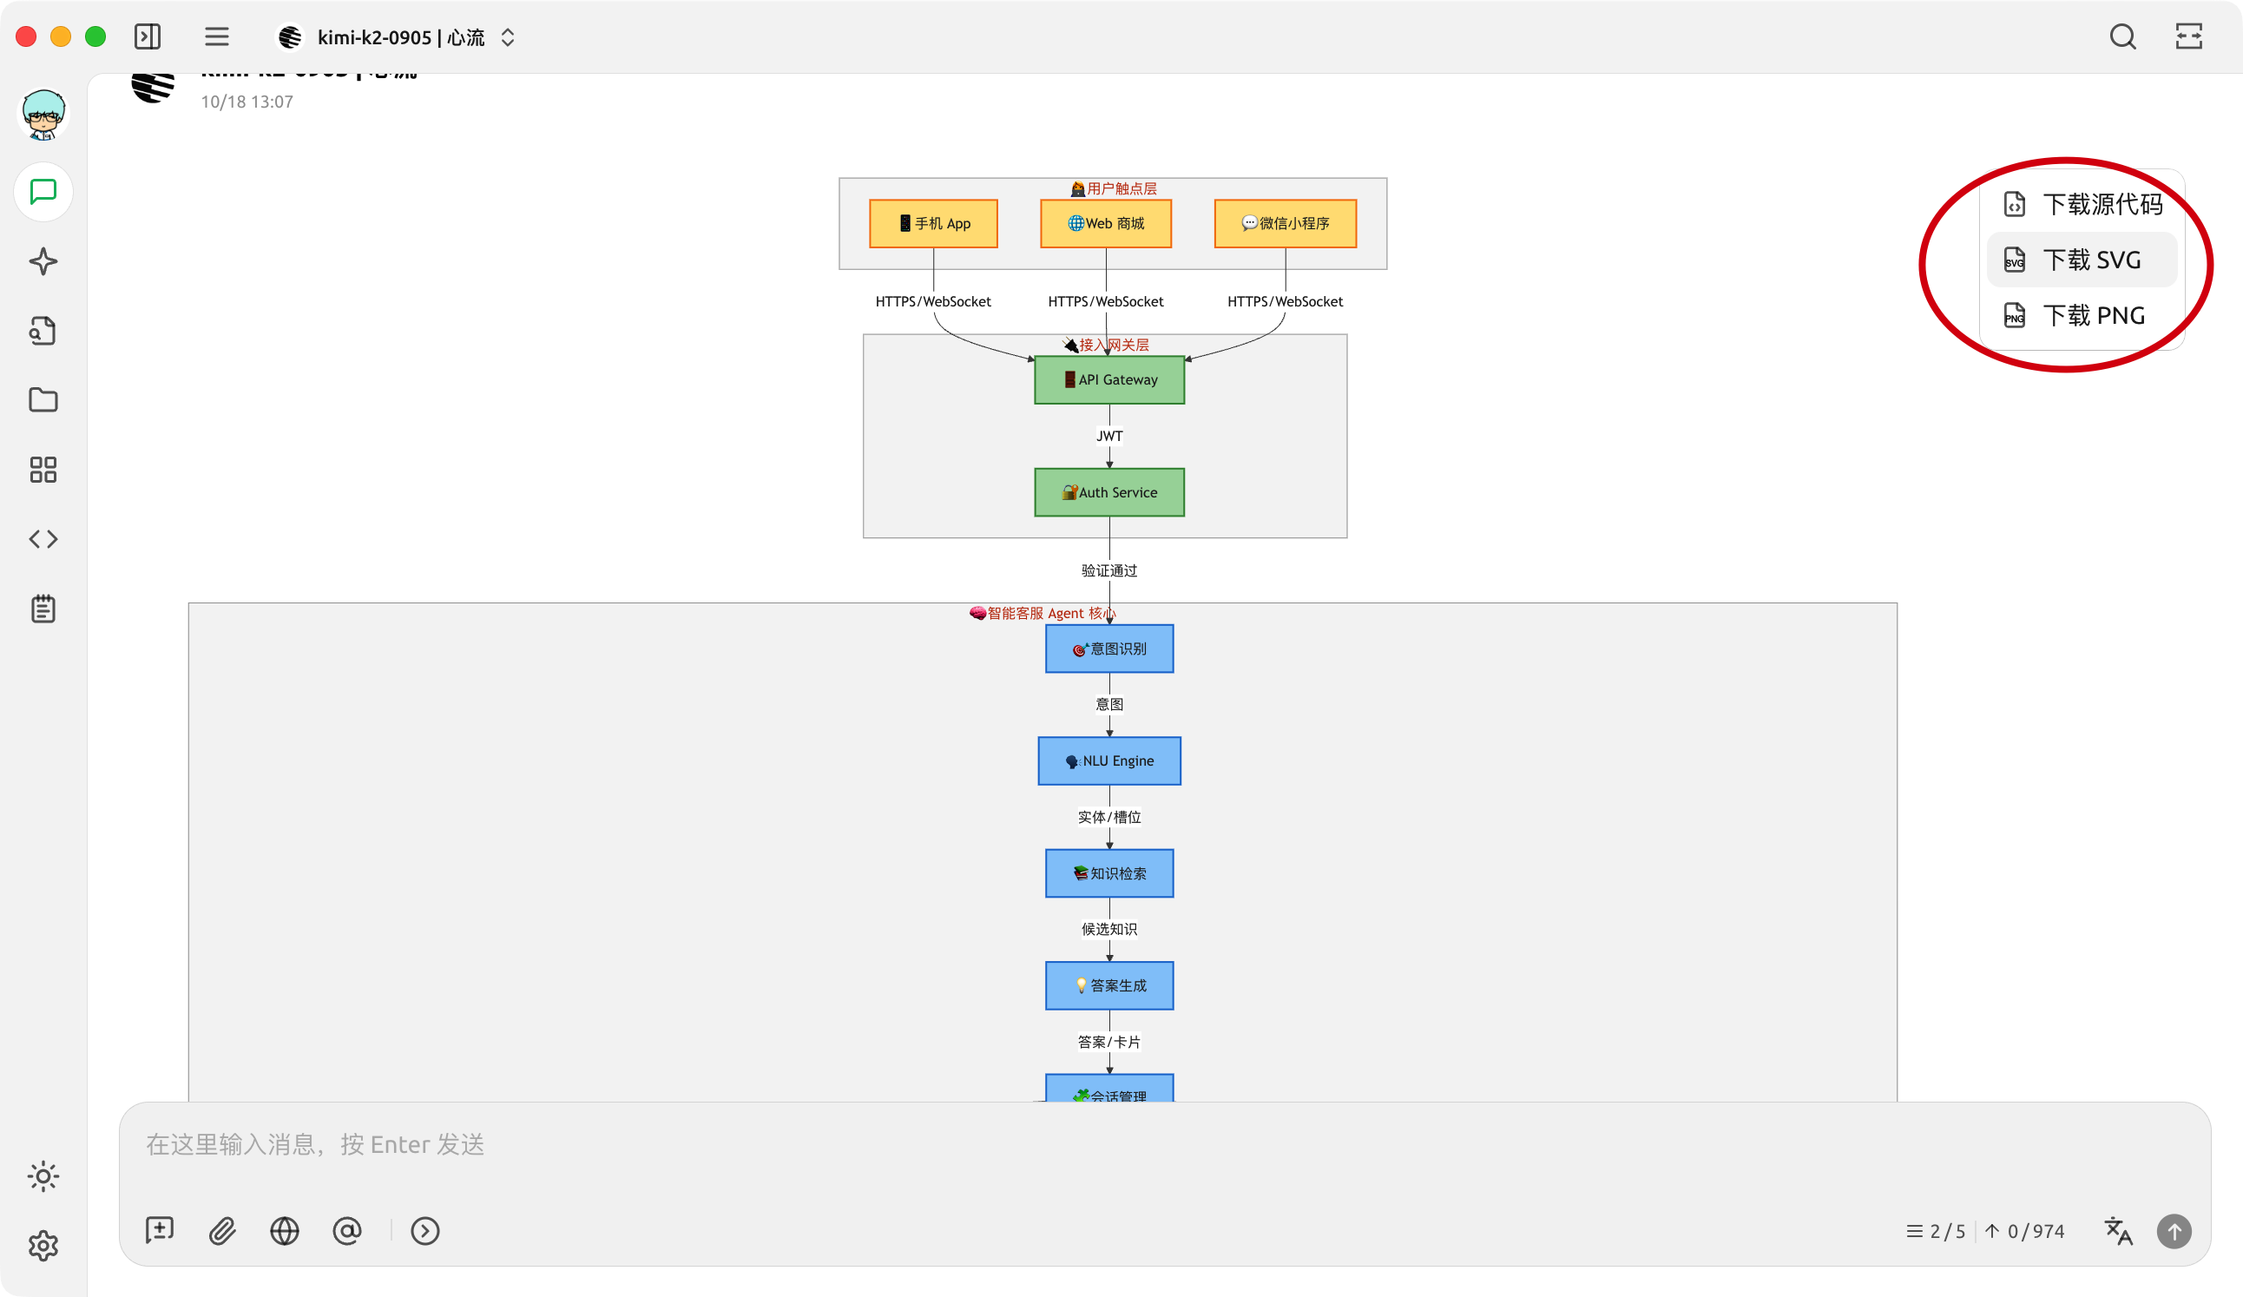
Task: Toggle the light/dark theme sun icon
Action: (x=43, y=1177)
